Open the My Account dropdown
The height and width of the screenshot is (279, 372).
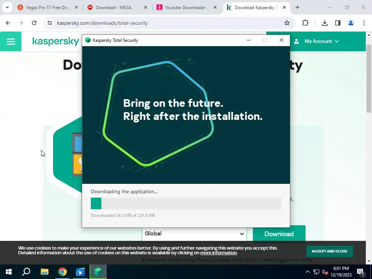pyautogui.click(x=321, y=41)
